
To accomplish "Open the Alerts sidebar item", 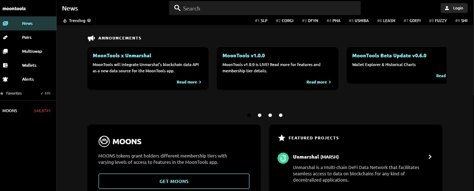I will tap(28, 79).
